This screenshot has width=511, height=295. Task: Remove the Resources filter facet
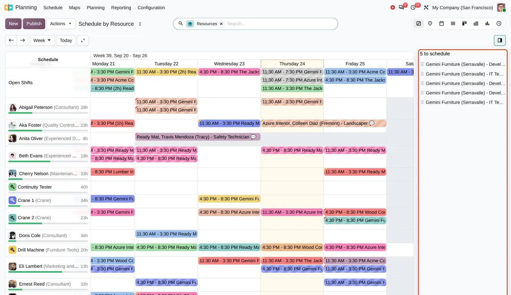221,24
